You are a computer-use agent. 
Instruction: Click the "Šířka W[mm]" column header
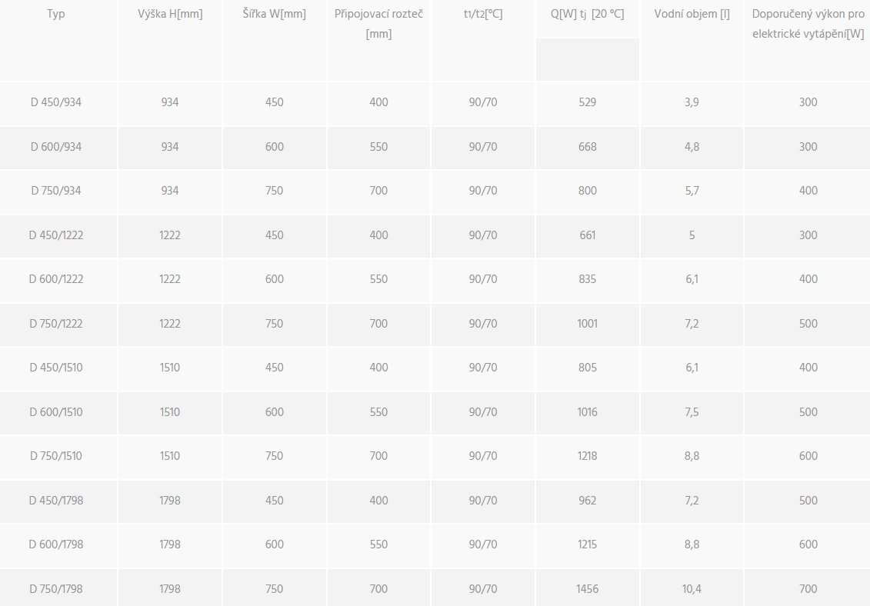[275, 14]
